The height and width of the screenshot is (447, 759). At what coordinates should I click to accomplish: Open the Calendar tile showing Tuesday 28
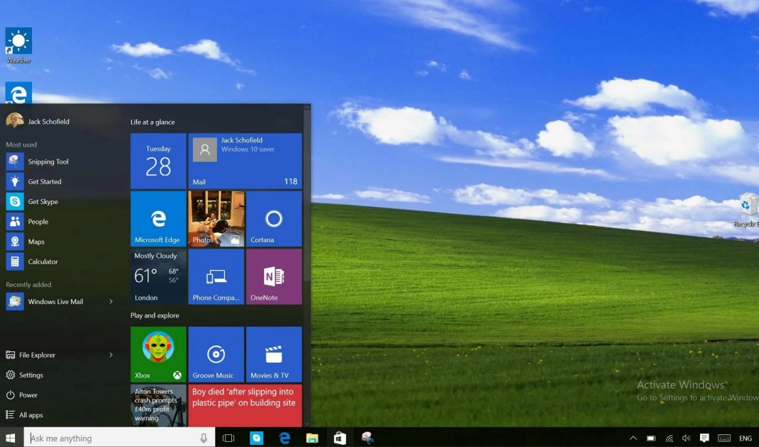(x=158, y=161)
